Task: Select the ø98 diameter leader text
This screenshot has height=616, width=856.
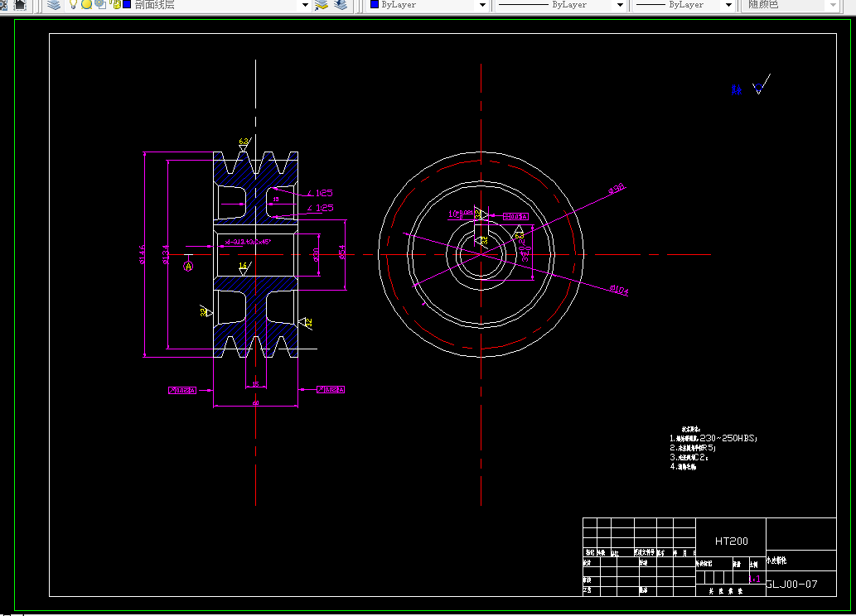Action: click(617, 189)
